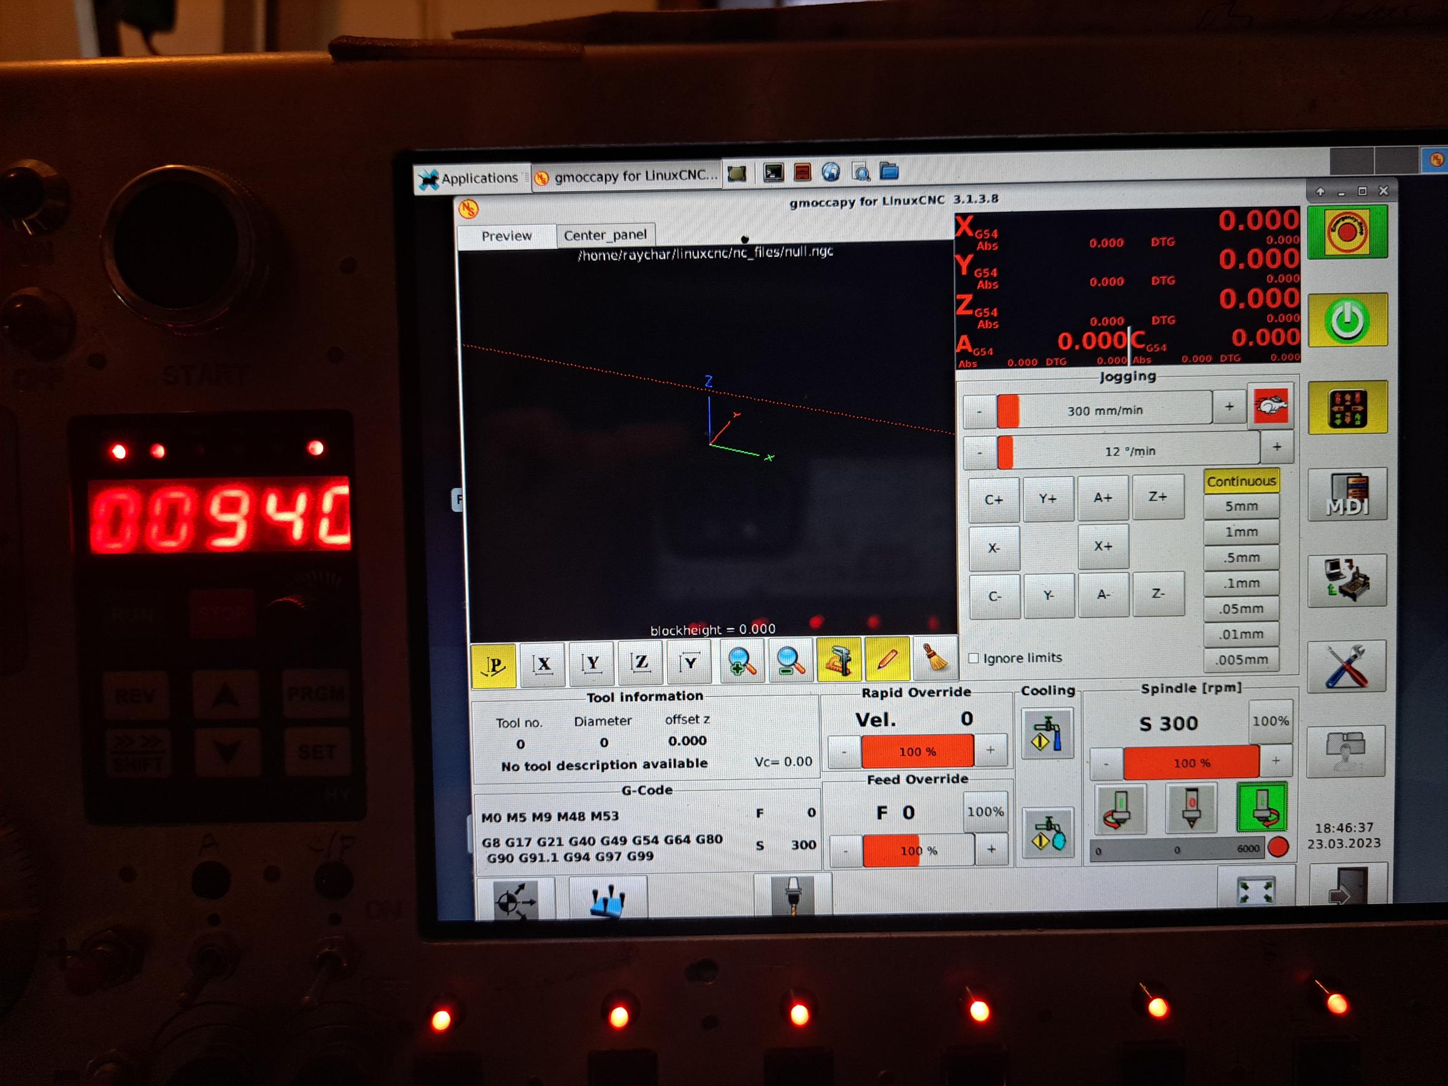
Task: Switch to auto mode icon
Action: [1347, 581]
